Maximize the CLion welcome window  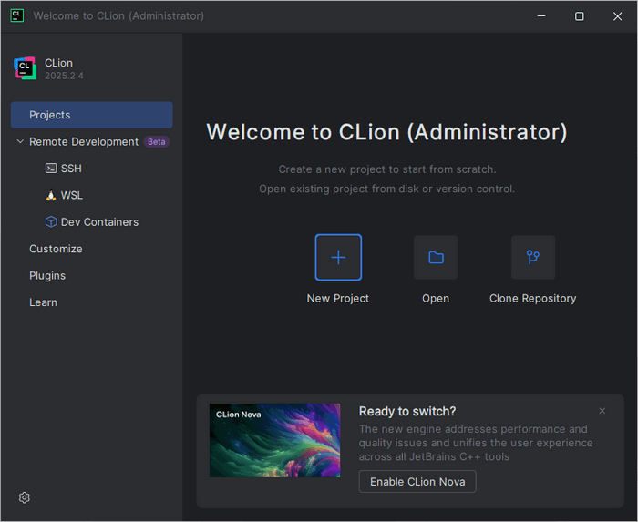click(x=579, y=16)
